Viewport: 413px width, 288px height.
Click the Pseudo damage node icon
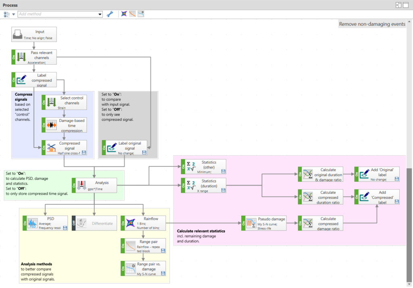[x=251, y=223]
